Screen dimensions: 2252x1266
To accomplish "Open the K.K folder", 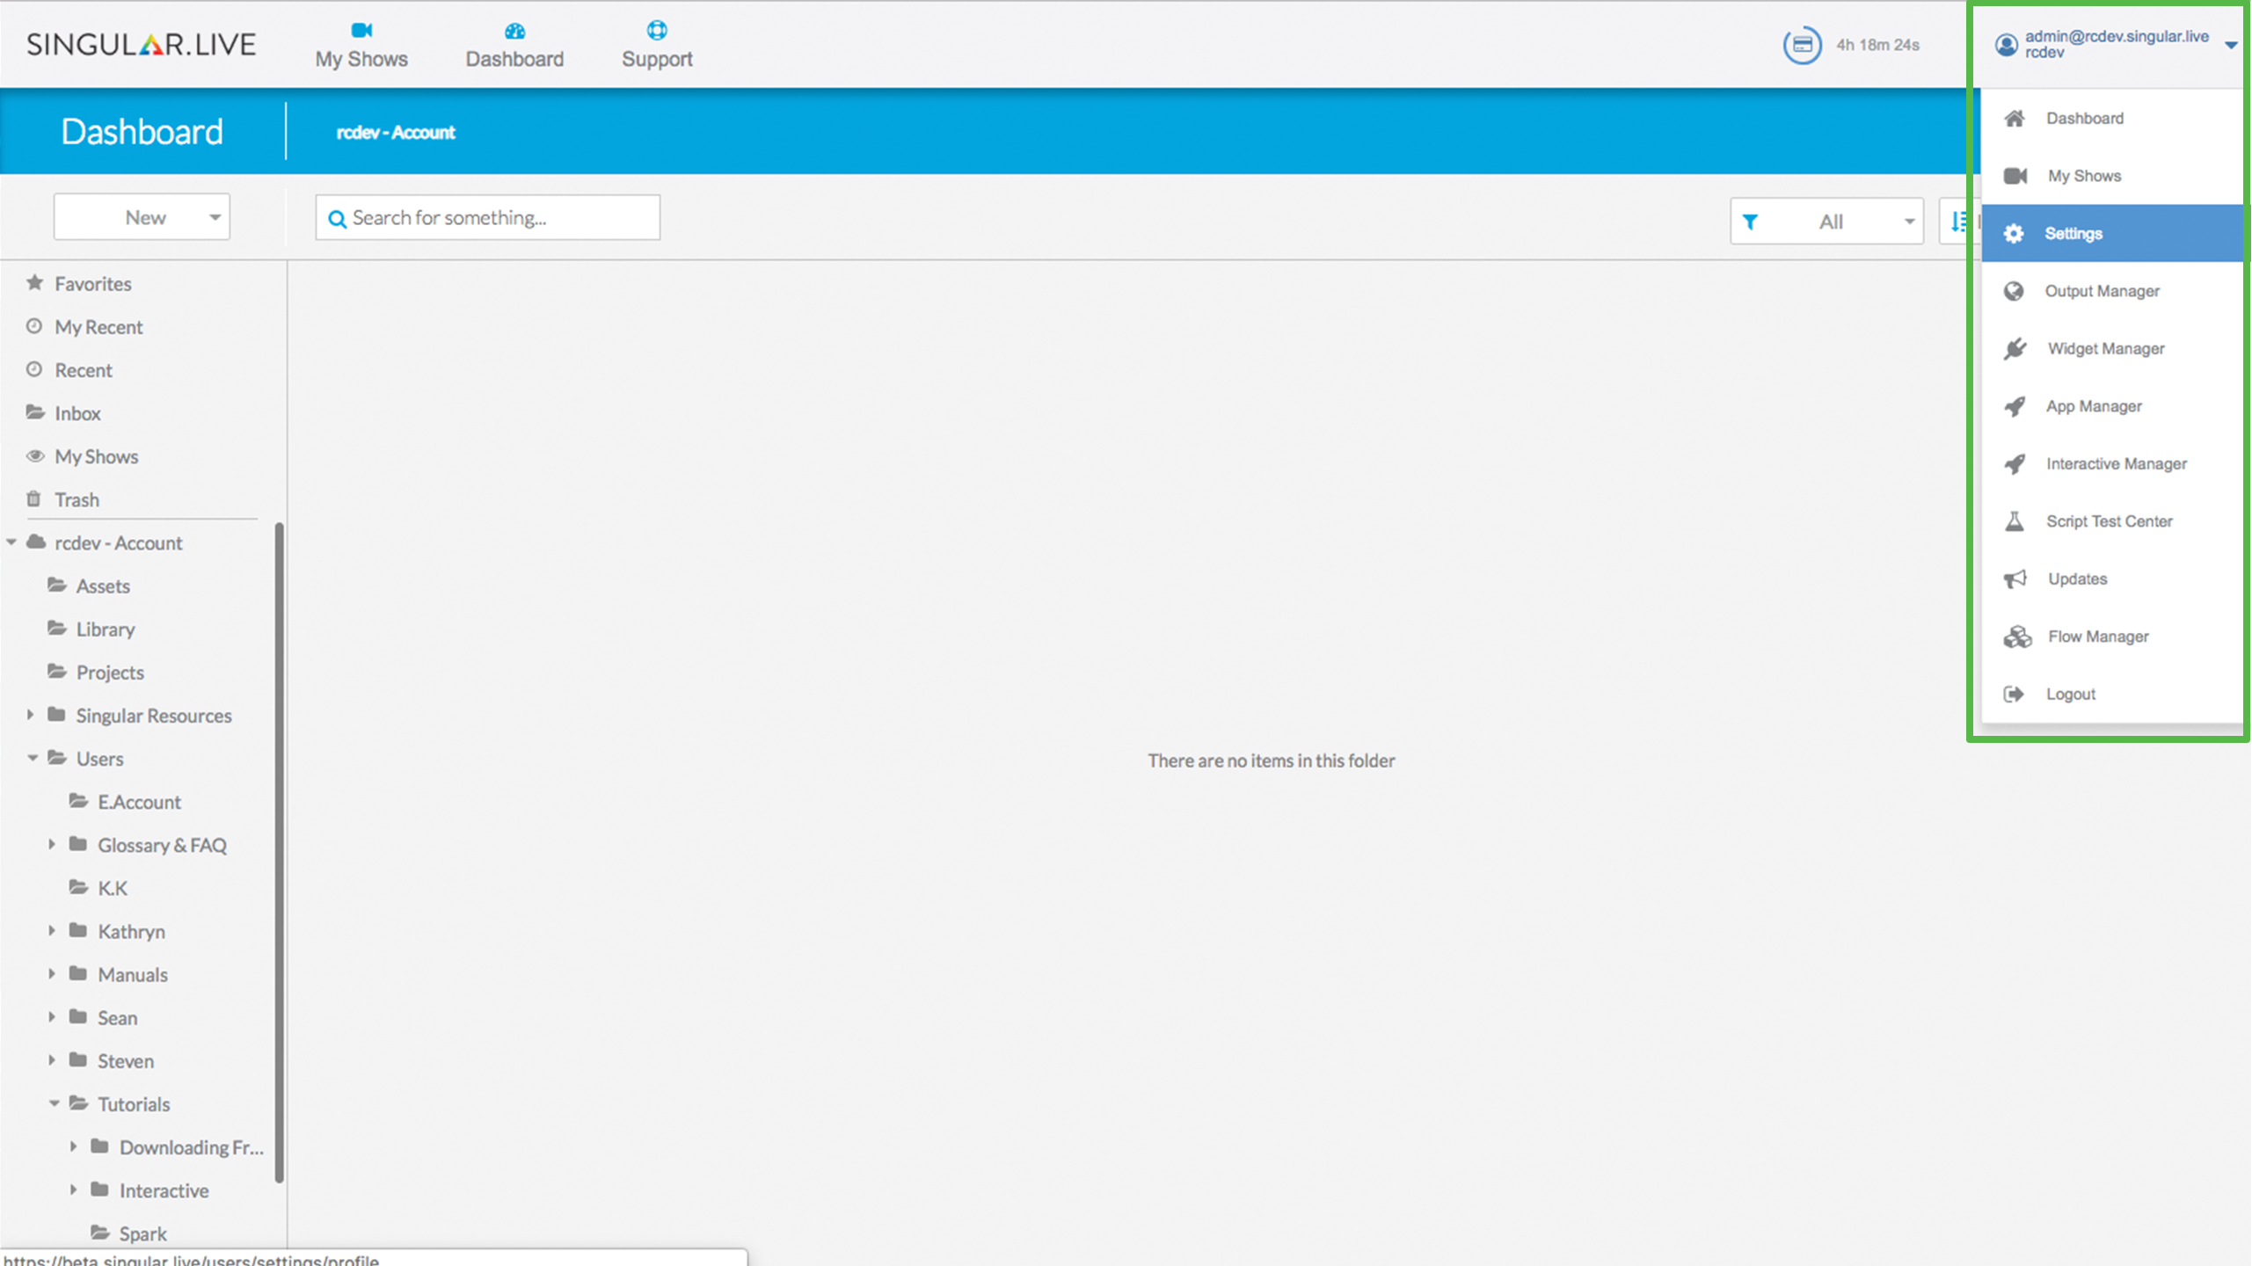I will click(113, 888).
